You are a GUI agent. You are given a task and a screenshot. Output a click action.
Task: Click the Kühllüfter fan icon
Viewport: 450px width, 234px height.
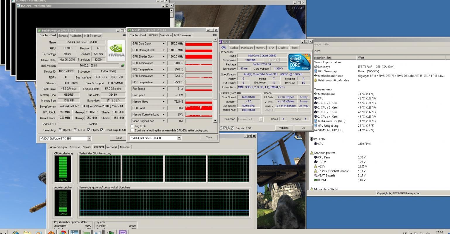tap(312, 139)
